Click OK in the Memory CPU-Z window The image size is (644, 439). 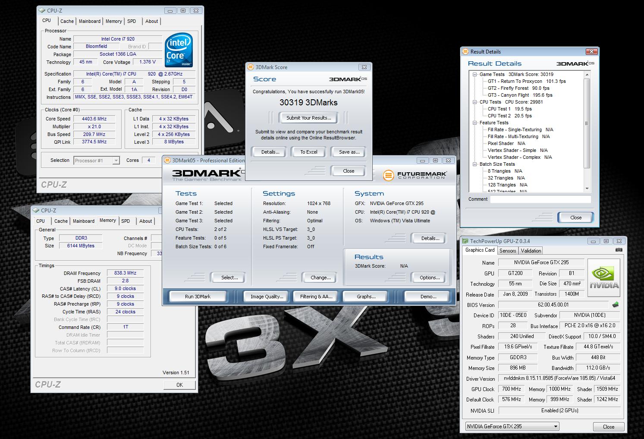pos(179,385)
